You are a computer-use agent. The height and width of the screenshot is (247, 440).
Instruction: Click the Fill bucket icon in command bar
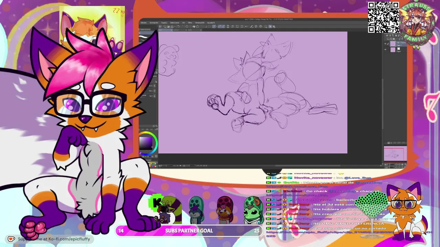(194, 26)
